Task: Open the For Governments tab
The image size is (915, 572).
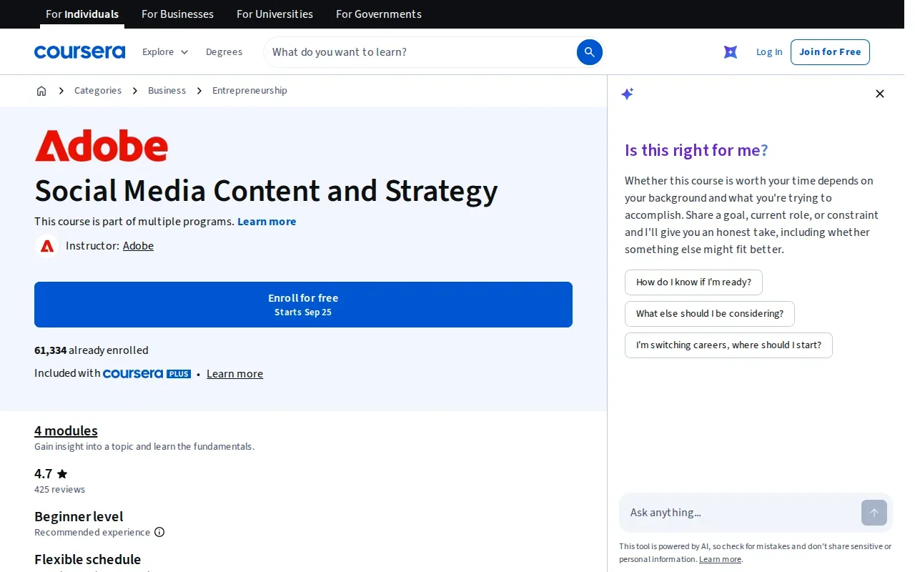Action: tap(379, 14)
